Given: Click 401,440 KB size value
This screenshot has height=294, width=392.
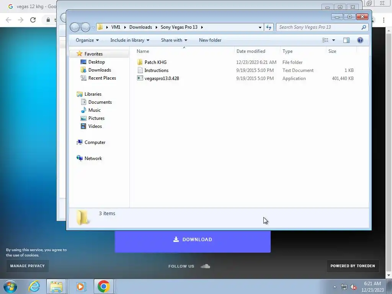Looking at the screenshot, I should [x=343, y=78].
